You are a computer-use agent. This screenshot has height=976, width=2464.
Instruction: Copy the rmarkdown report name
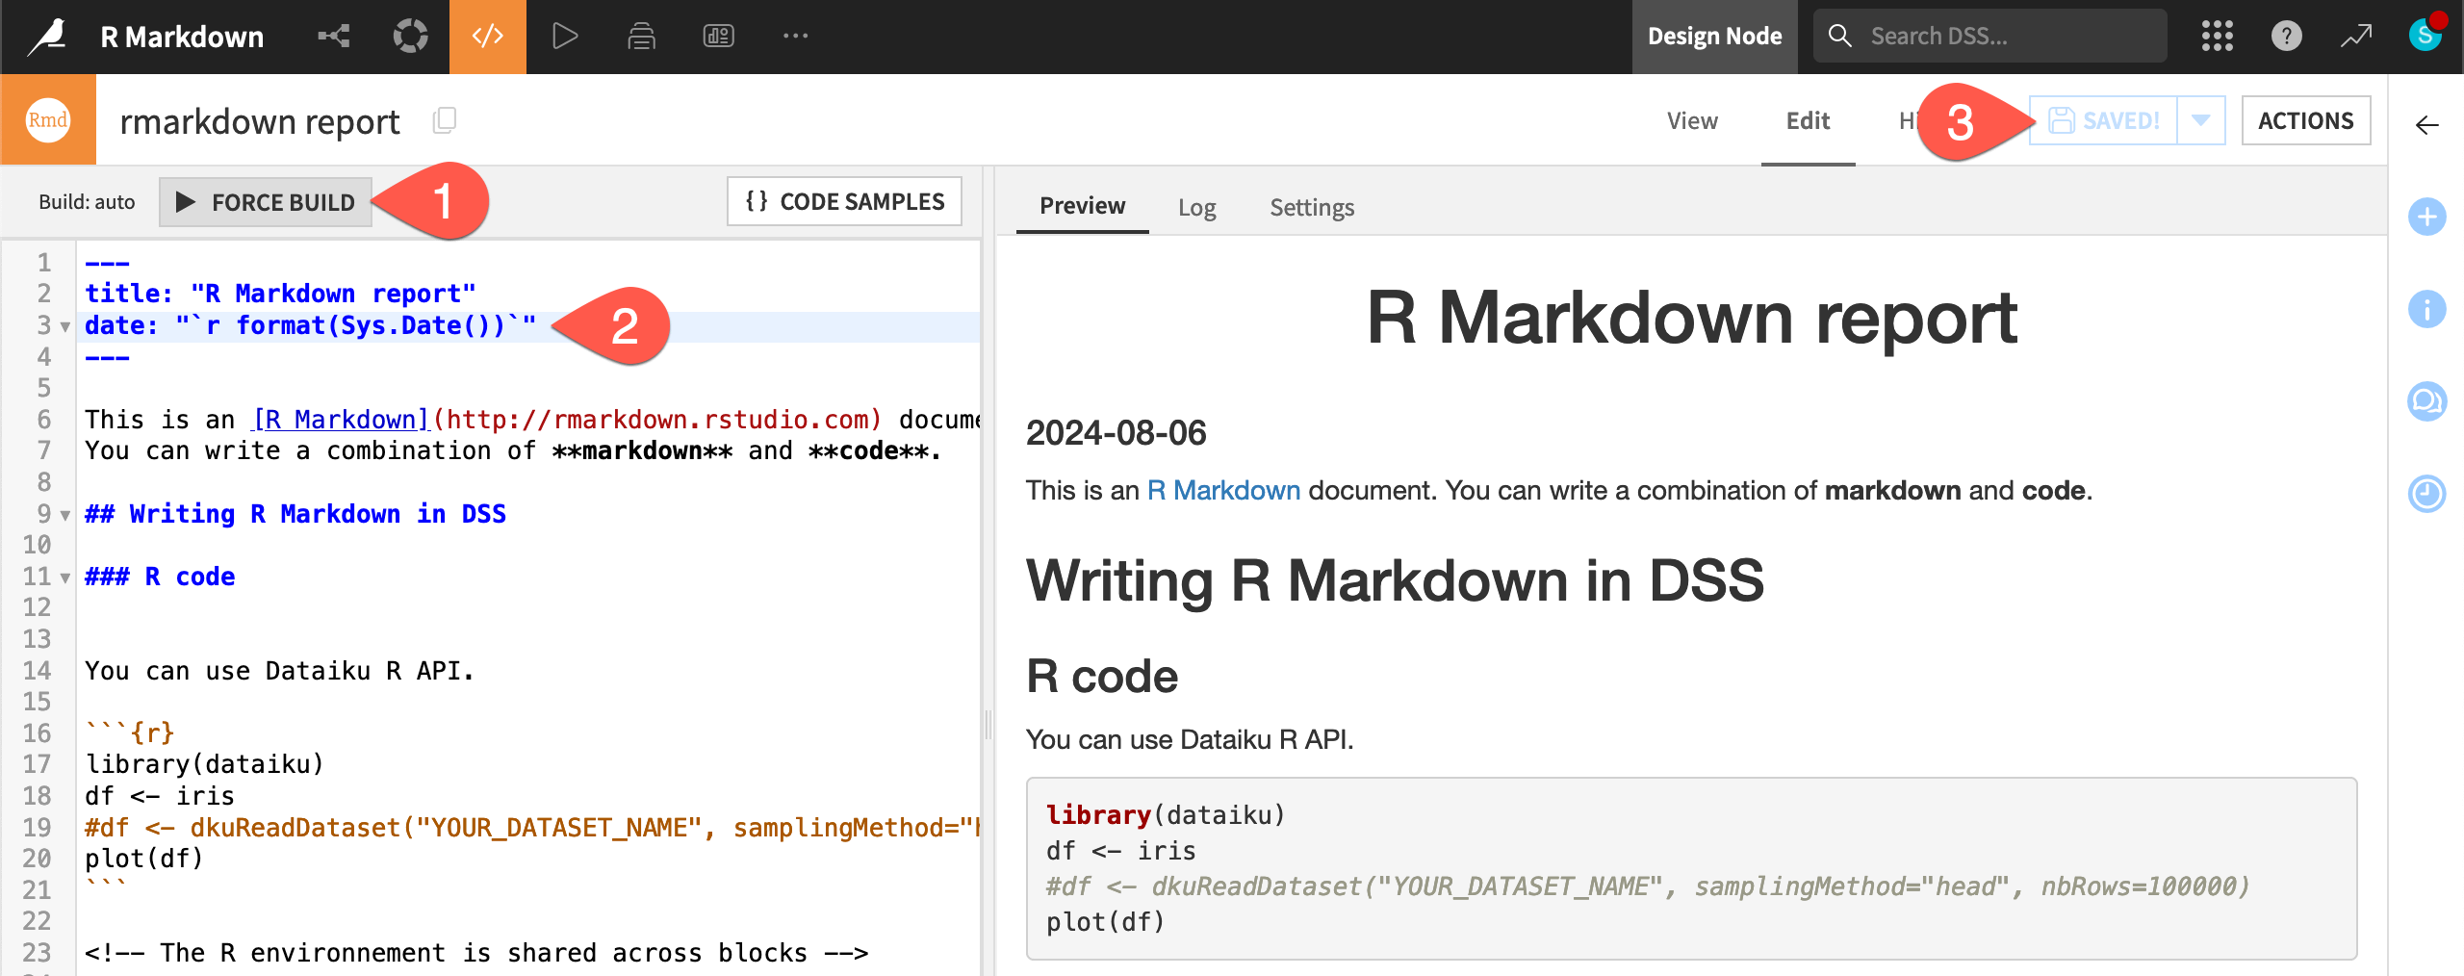(x=444, y=120)
